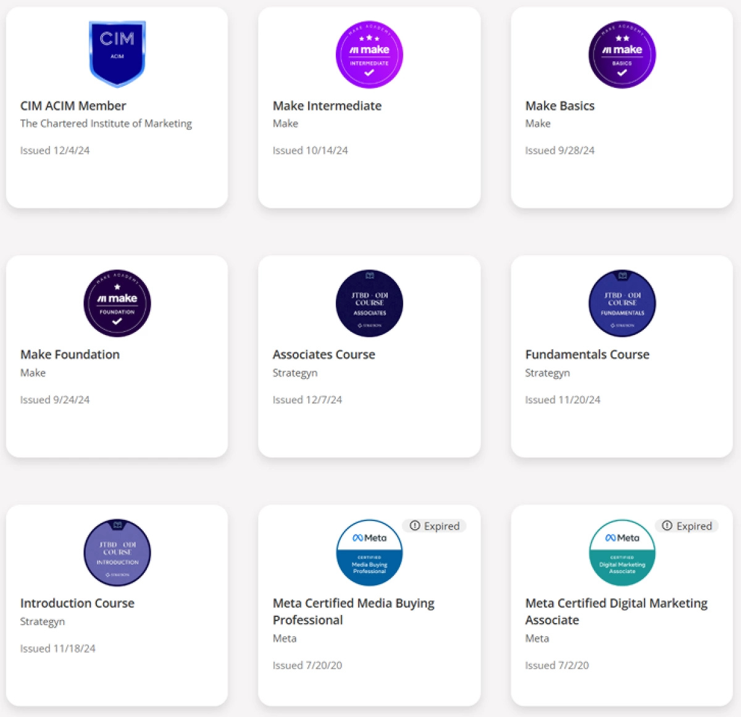741x717 pixels.
Task: Open the JTBD ODI Associates badge icon
Action: (x=369, y=303)
